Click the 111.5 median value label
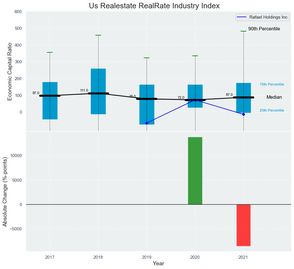 click(x=84, y=90)
